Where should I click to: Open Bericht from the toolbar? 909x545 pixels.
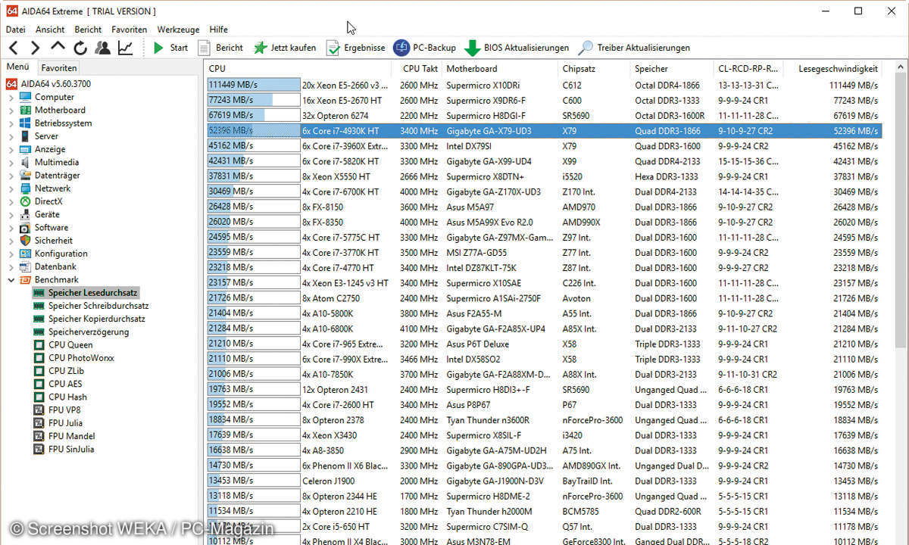click(x=220, y=48)
